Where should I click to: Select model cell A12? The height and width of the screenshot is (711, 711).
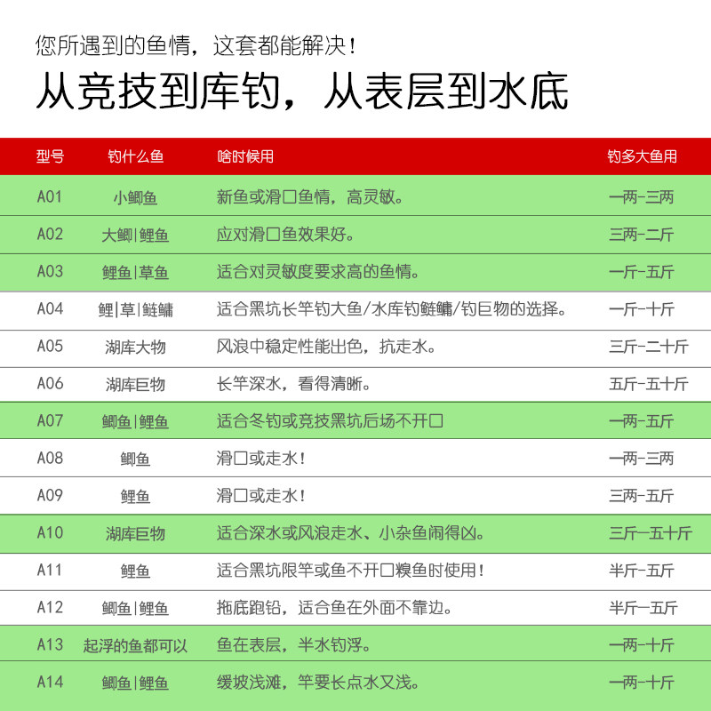tap(50, 607)
